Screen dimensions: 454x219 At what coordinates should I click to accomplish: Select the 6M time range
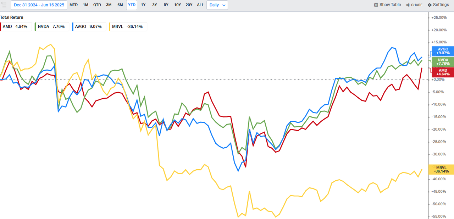coord(120,5)
